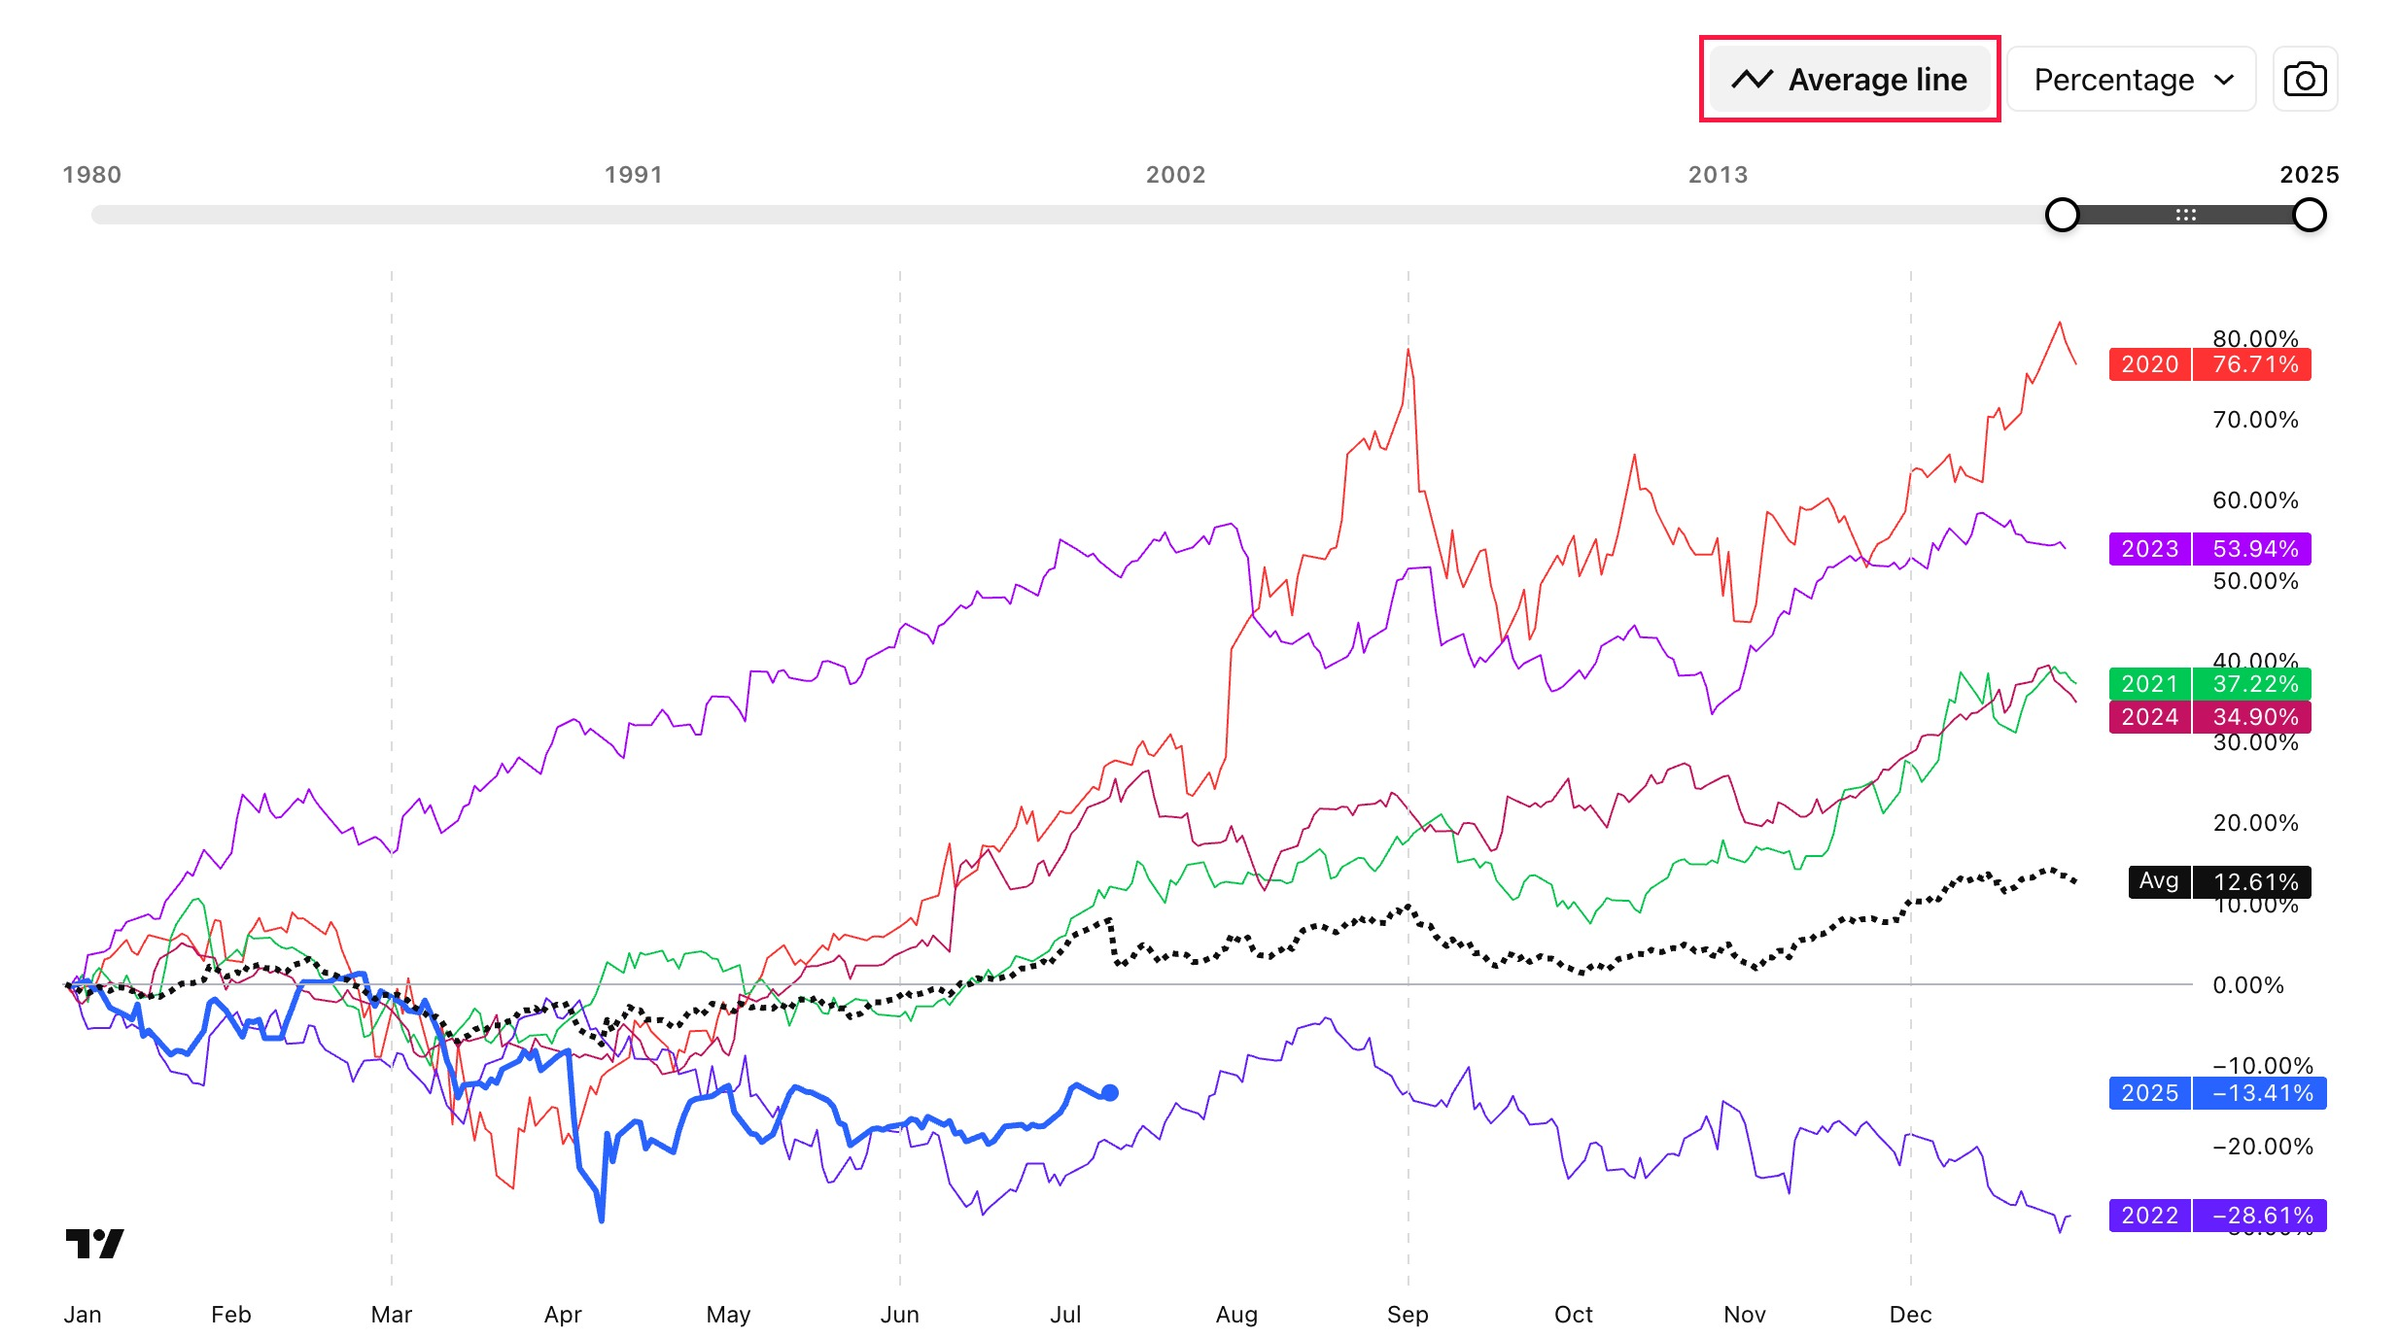Toggle the Average line button
This screenshot has height=1338, width=2399.
click(1849, 80)
